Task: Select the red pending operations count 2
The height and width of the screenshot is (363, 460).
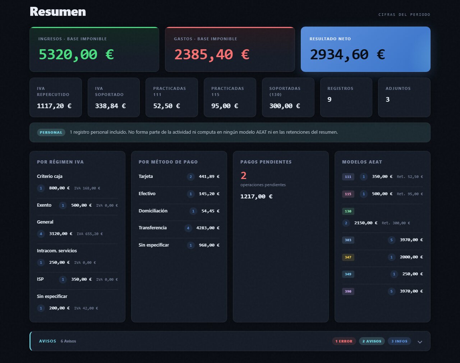Action: tap(244, 175)
